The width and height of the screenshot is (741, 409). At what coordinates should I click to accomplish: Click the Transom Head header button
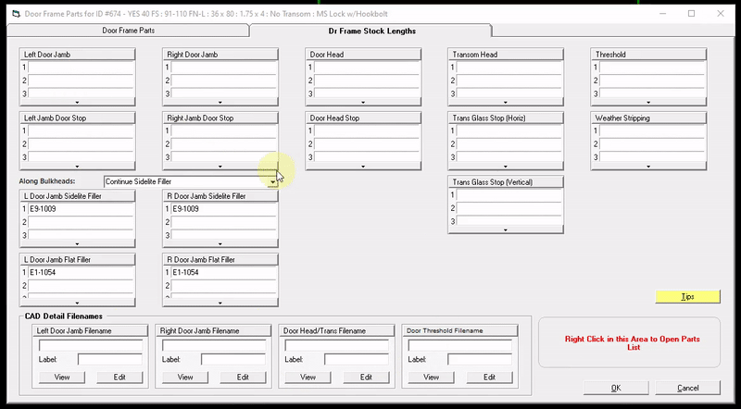pyautogui.click(x=506, y=55)
